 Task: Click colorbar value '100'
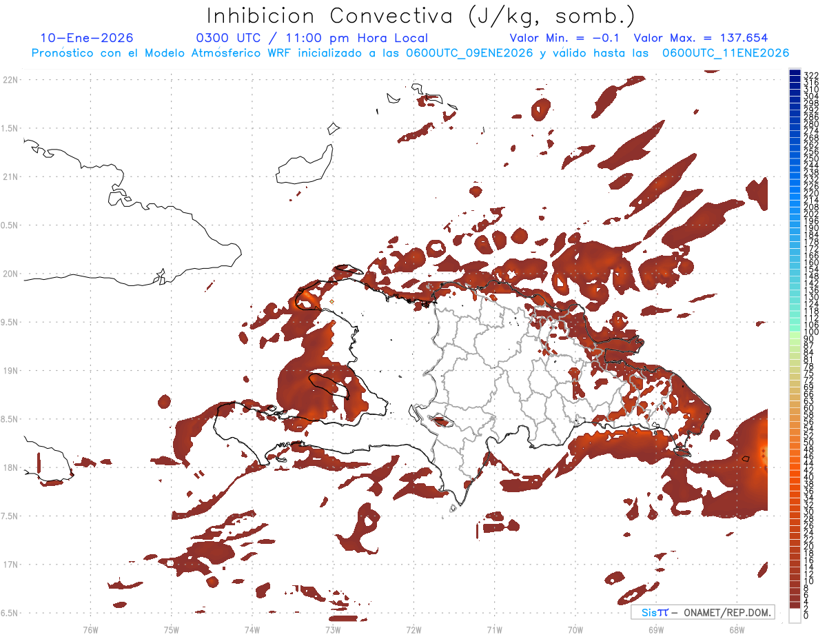(x=811, y=333)
